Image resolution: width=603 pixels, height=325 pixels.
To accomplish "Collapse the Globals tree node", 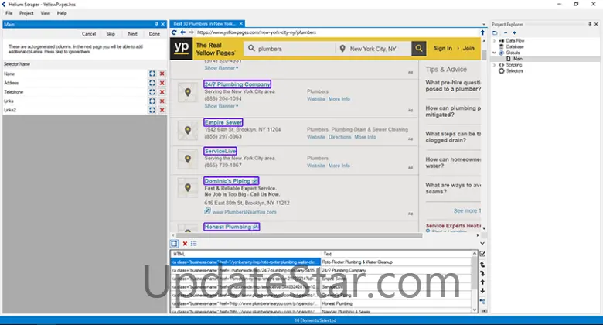I will pos(495,53).
